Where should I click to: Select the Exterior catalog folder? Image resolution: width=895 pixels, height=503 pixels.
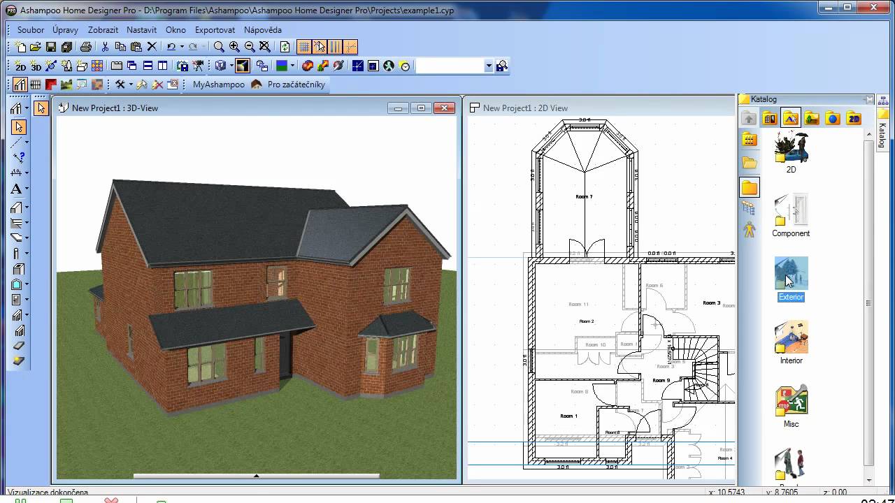(791, 279)
